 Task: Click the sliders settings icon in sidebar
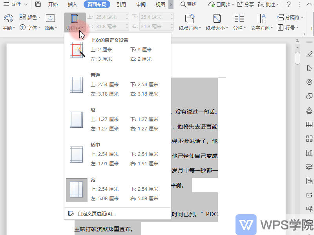coord(309,167)
